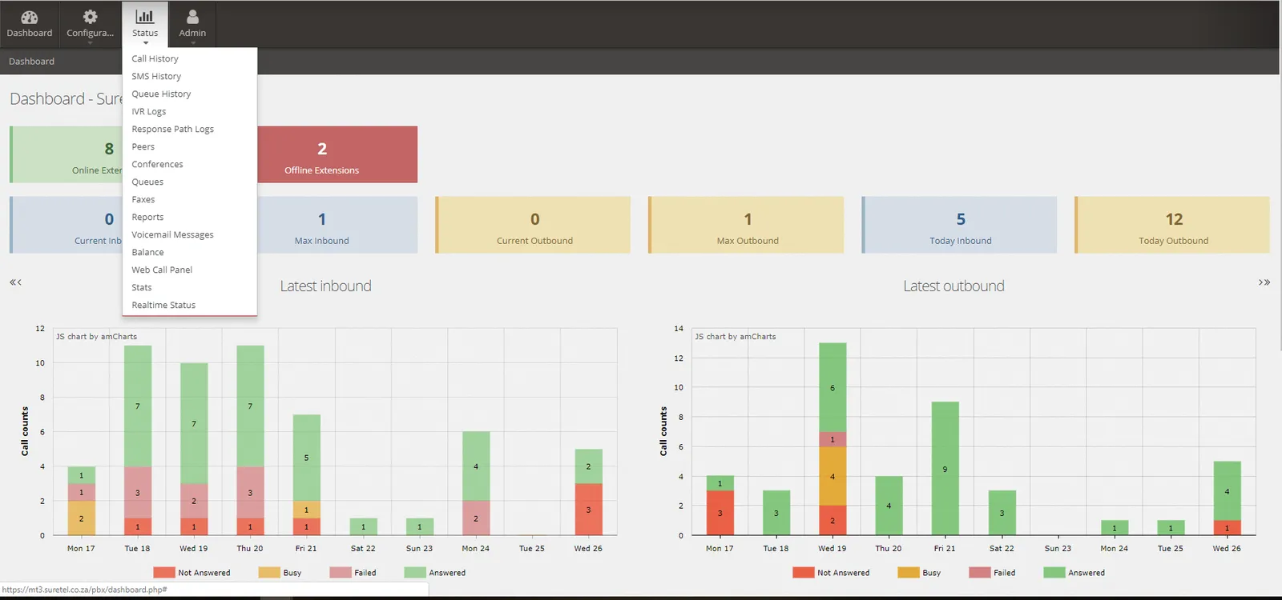Toggle Busy series in outbound legend
Viewport: 1282px width, 600px height.
tap(920, 573)
